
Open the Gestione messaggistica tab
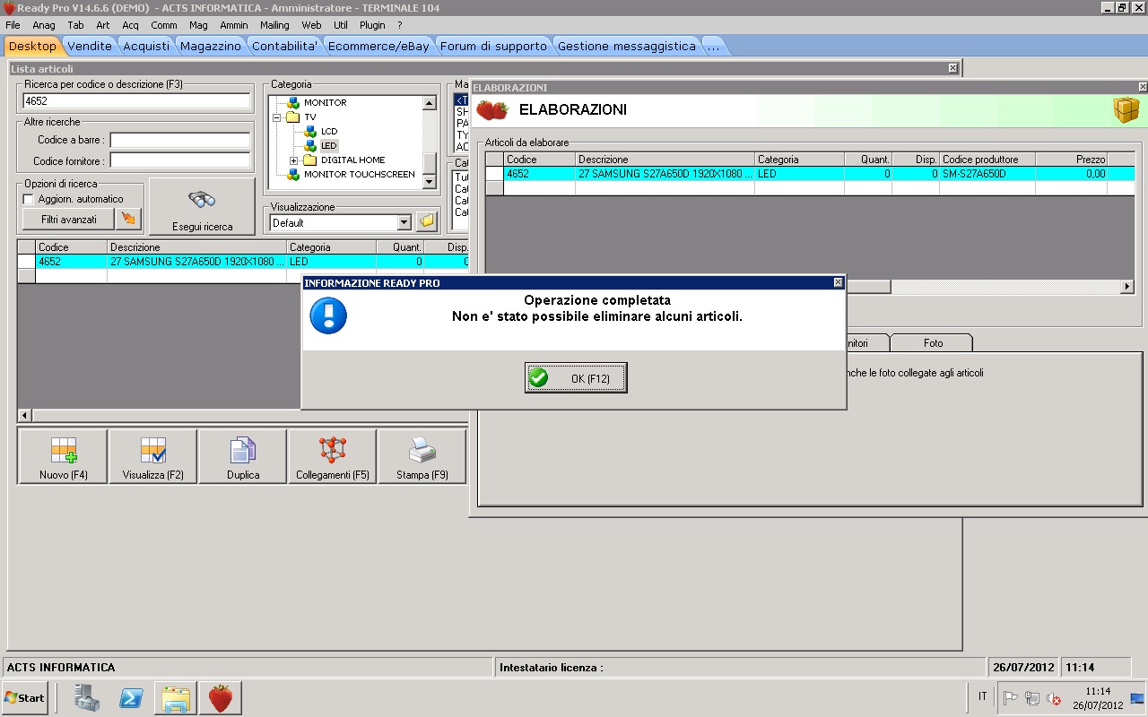[x=627, y=46]
